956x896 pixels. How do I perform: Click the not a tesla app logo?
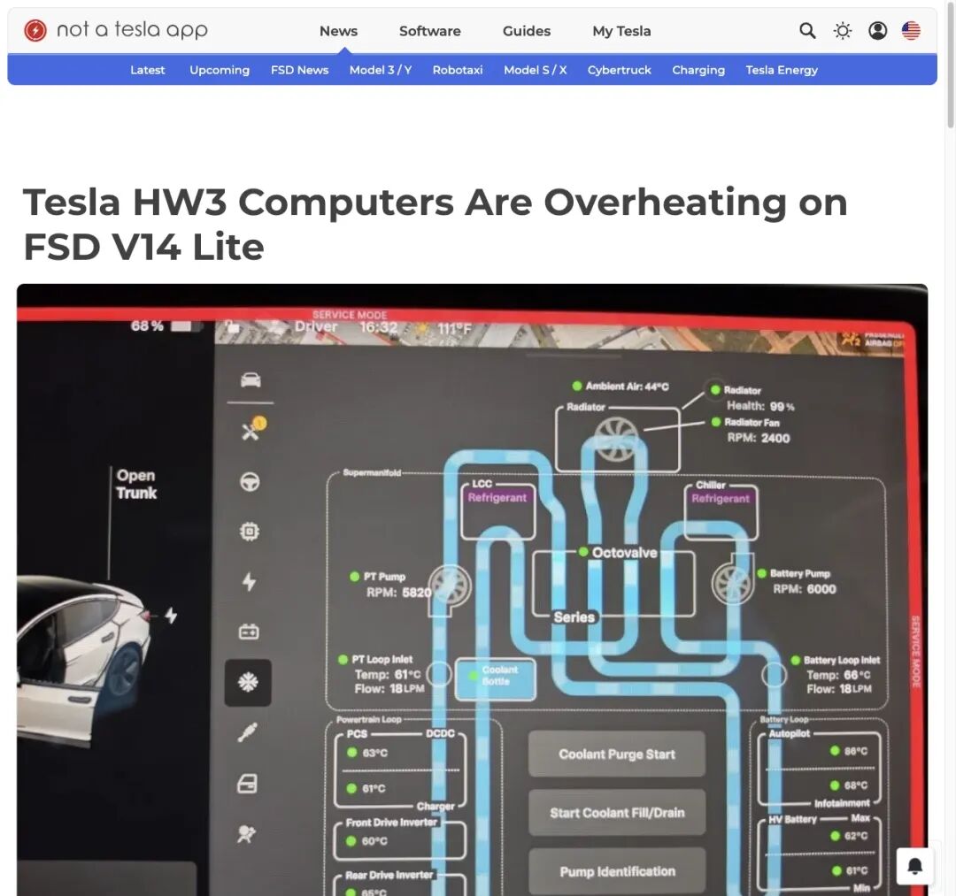click(x=35, y=30)
